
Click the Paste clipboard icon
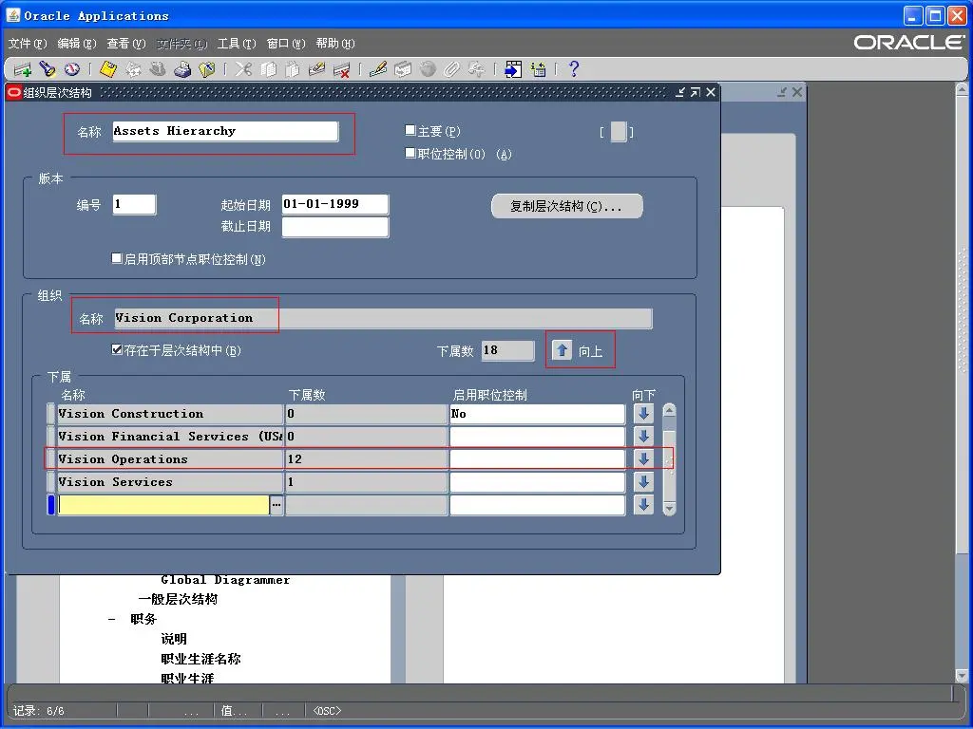coord(292,69)
